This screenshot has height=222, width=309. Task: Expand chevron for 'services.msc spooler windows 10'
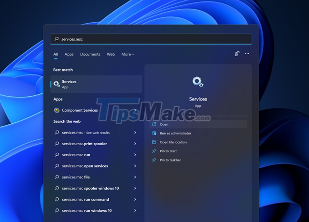tap(135, 188)
